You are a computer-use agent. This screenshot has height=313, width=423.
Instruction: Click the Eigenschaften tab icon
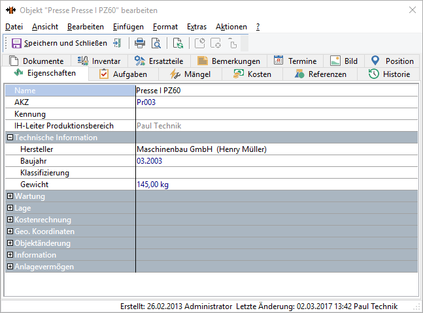[18, 72]
